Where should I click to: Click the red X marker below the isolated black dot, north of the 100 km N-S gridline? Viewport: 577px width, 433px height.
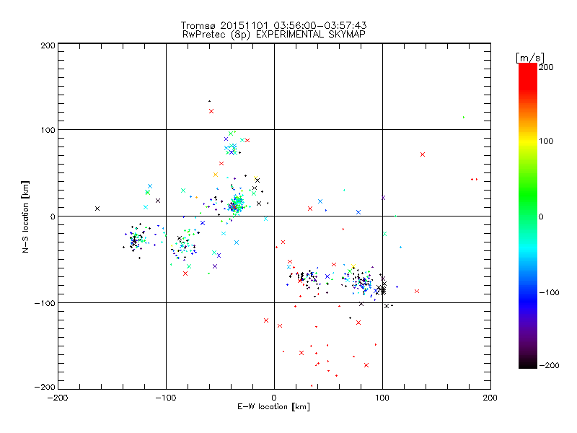[x=211, y=111]
